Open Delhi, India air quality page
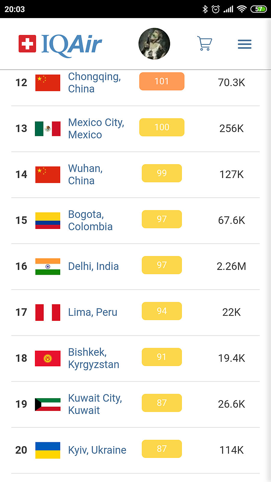The height and width of the screenshot is (482, 271). tap(93, 266)
